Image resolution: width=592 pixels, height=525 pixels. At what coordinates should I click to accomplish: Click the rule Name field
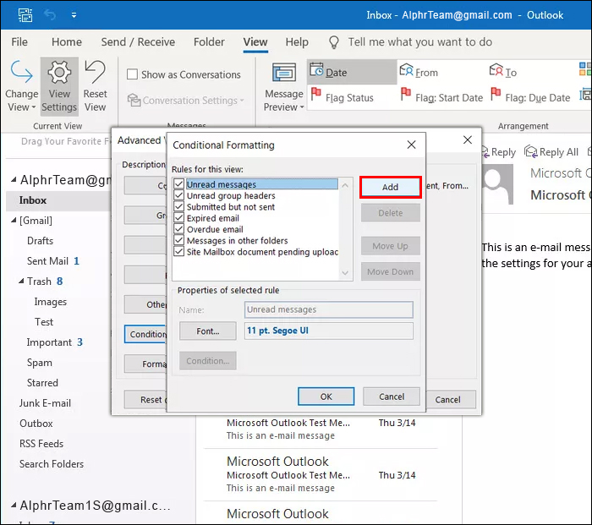click(328, 309)
